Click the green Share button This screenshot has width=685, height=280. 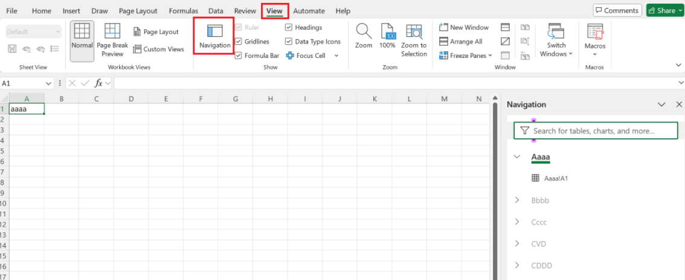tap(664, 10)
